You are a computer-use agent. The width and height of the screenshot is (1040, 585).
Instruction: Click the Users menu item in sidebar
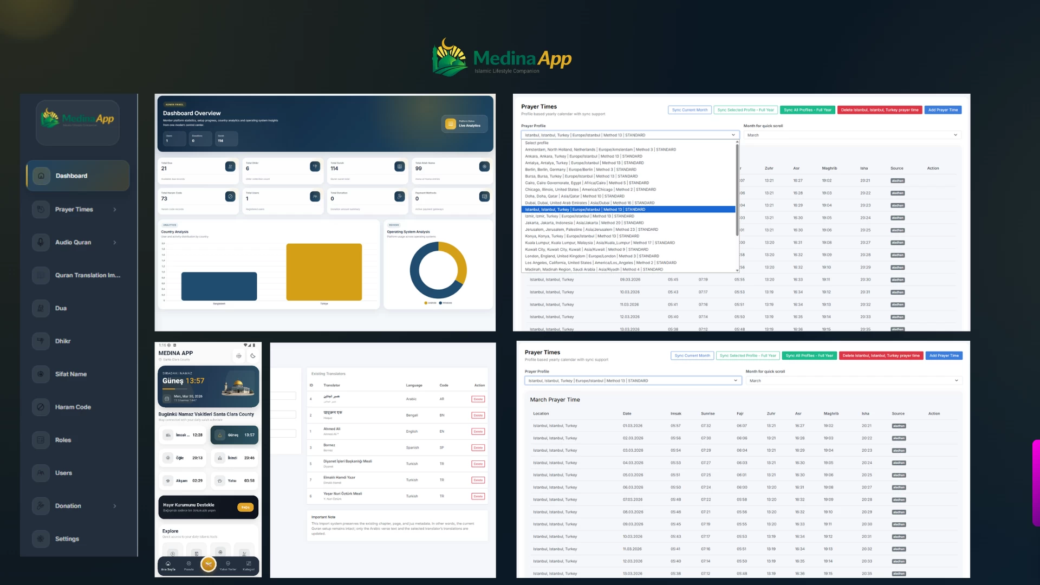(x=78, y=473)
